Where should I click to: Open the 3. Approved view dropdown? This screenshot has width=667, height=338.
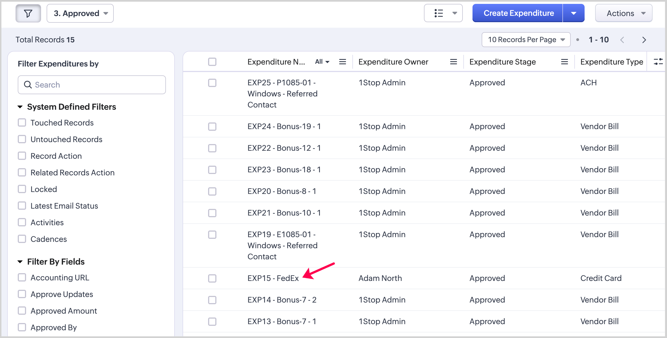tap(80, 13)
